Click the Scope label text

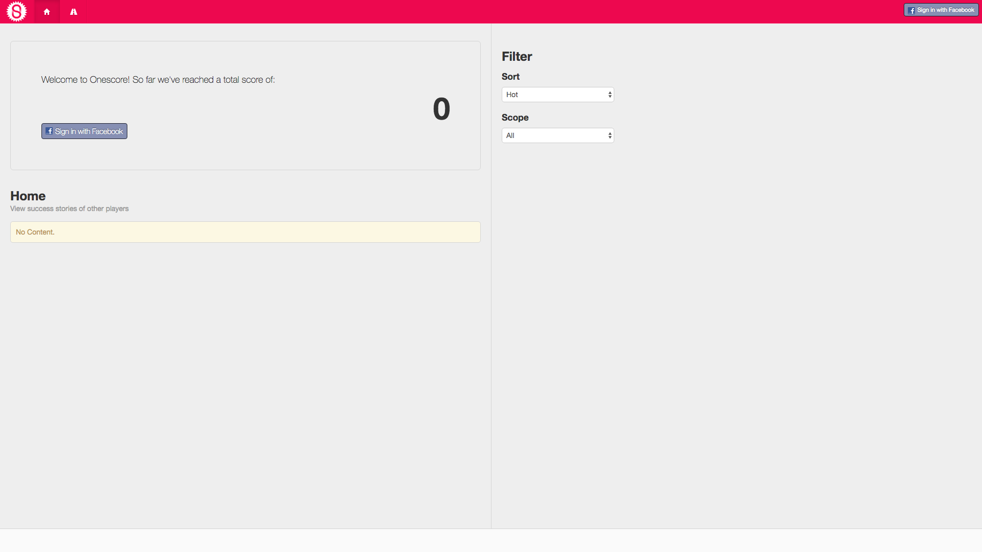(x=515, y=118)
